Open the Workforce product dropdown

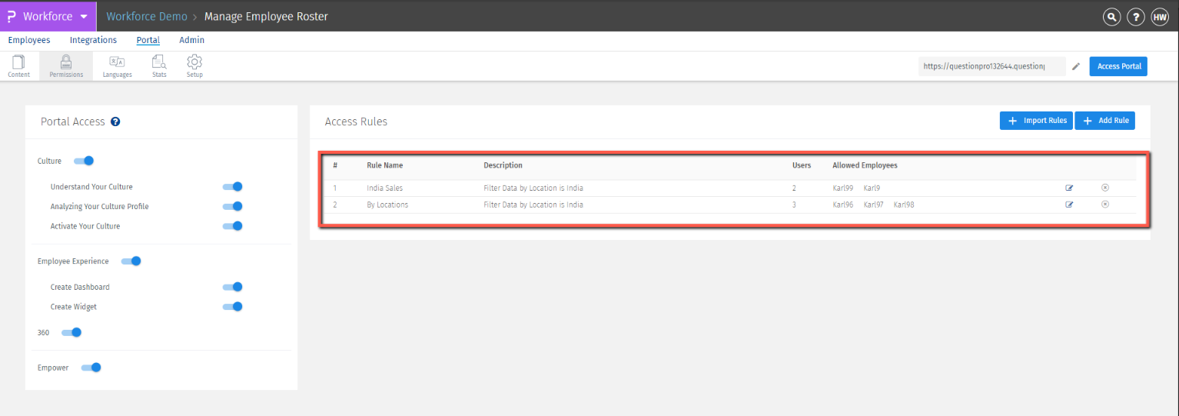(48, 16)
